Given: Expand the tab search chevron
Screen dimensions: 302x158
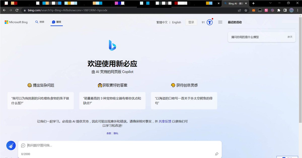Looking at the screenshot, I should click(x=271, y=3).
